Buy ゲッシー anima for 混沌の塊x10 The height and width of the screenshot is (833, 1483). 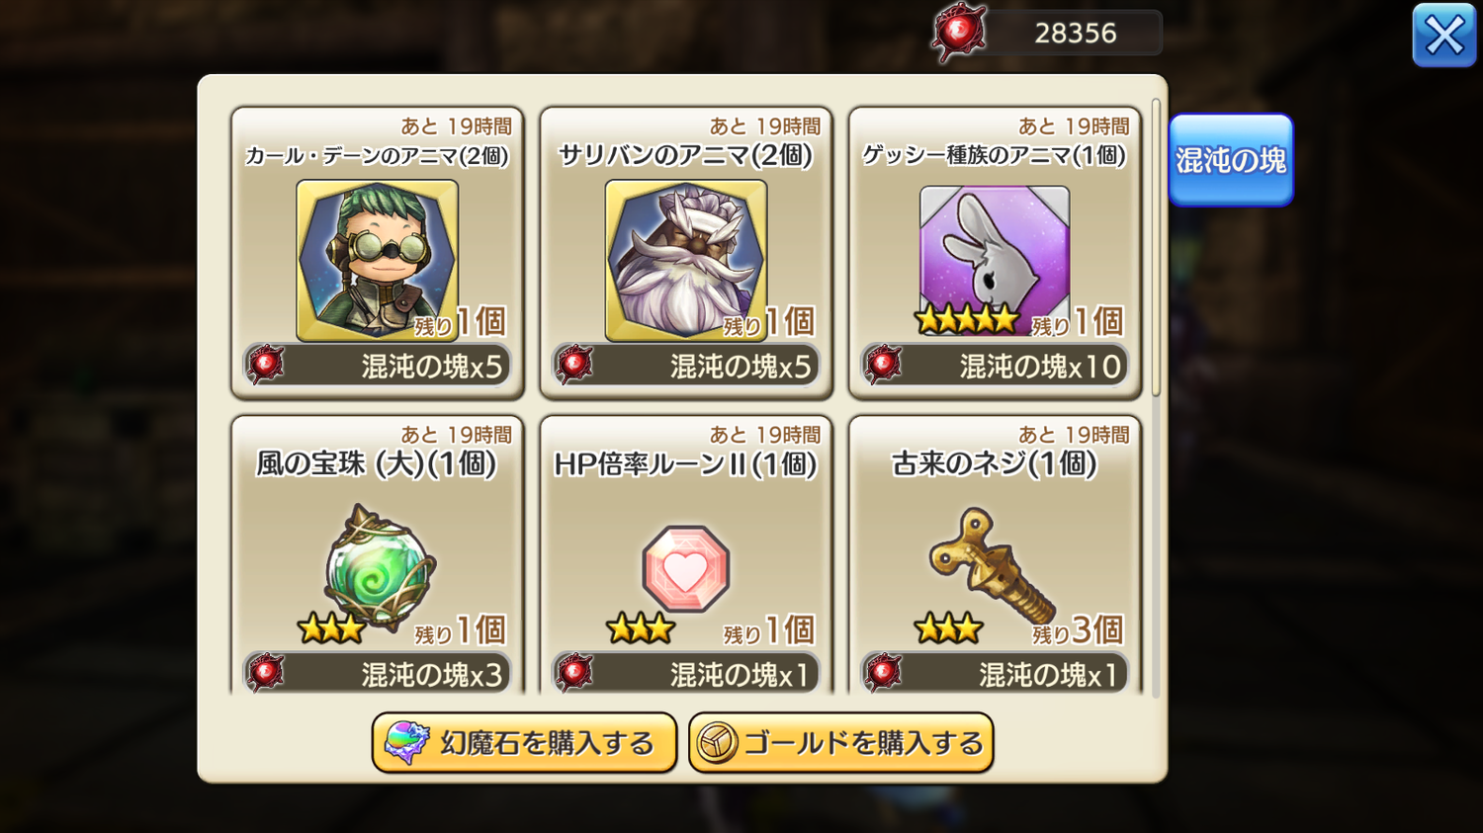coord(995,366)
